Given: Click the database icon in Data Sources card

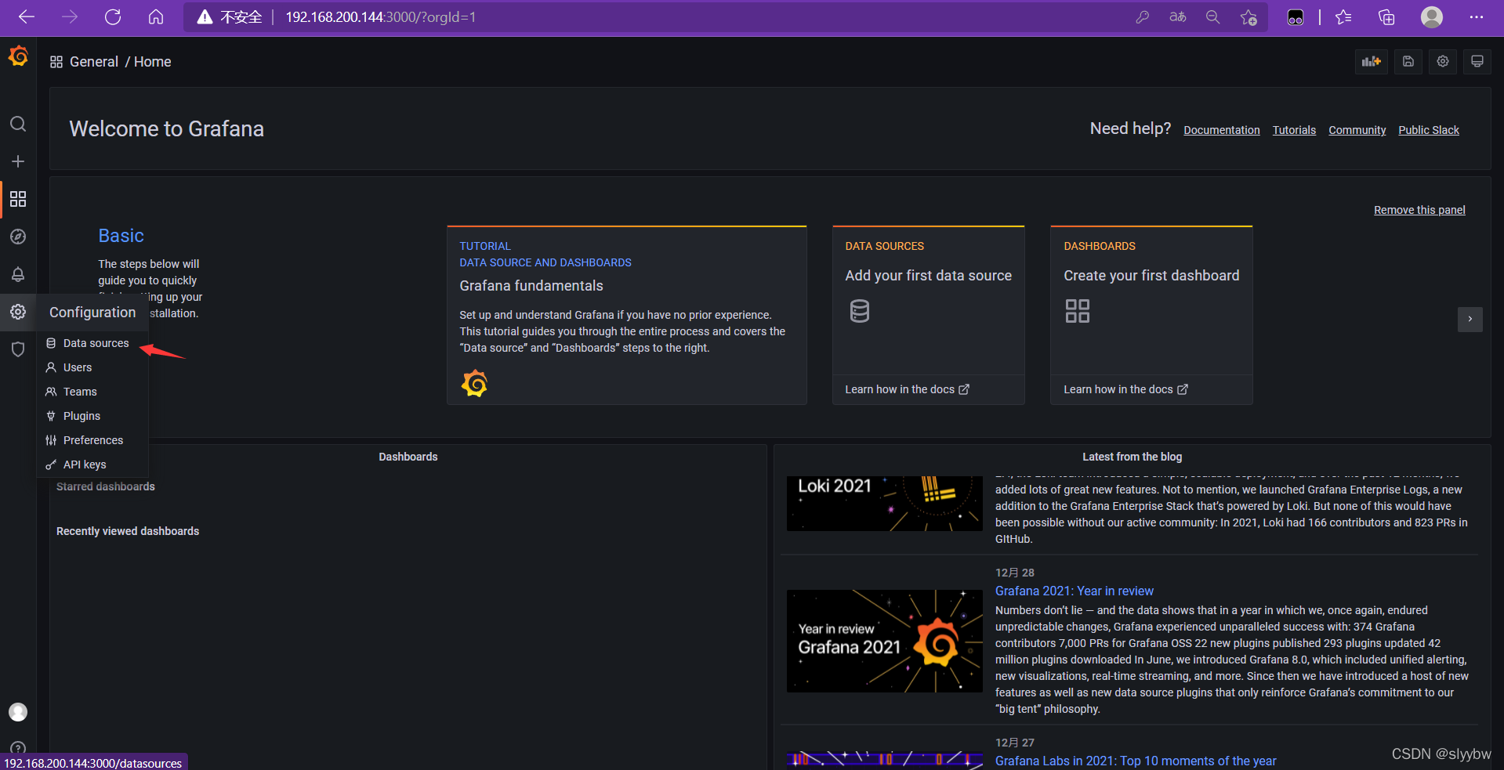Looking at the screenshot, I should click(860, 311).
